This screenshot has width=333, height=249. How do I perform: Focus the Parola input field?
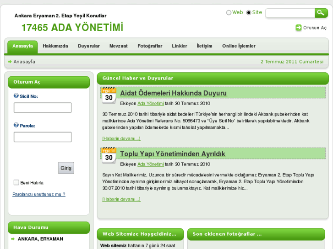click(43, 137)
